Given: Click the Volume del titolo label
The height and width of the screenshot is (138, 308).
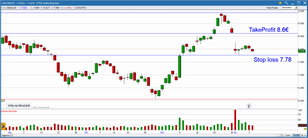Looking at the screenshot, I should (x=9, y=111).
